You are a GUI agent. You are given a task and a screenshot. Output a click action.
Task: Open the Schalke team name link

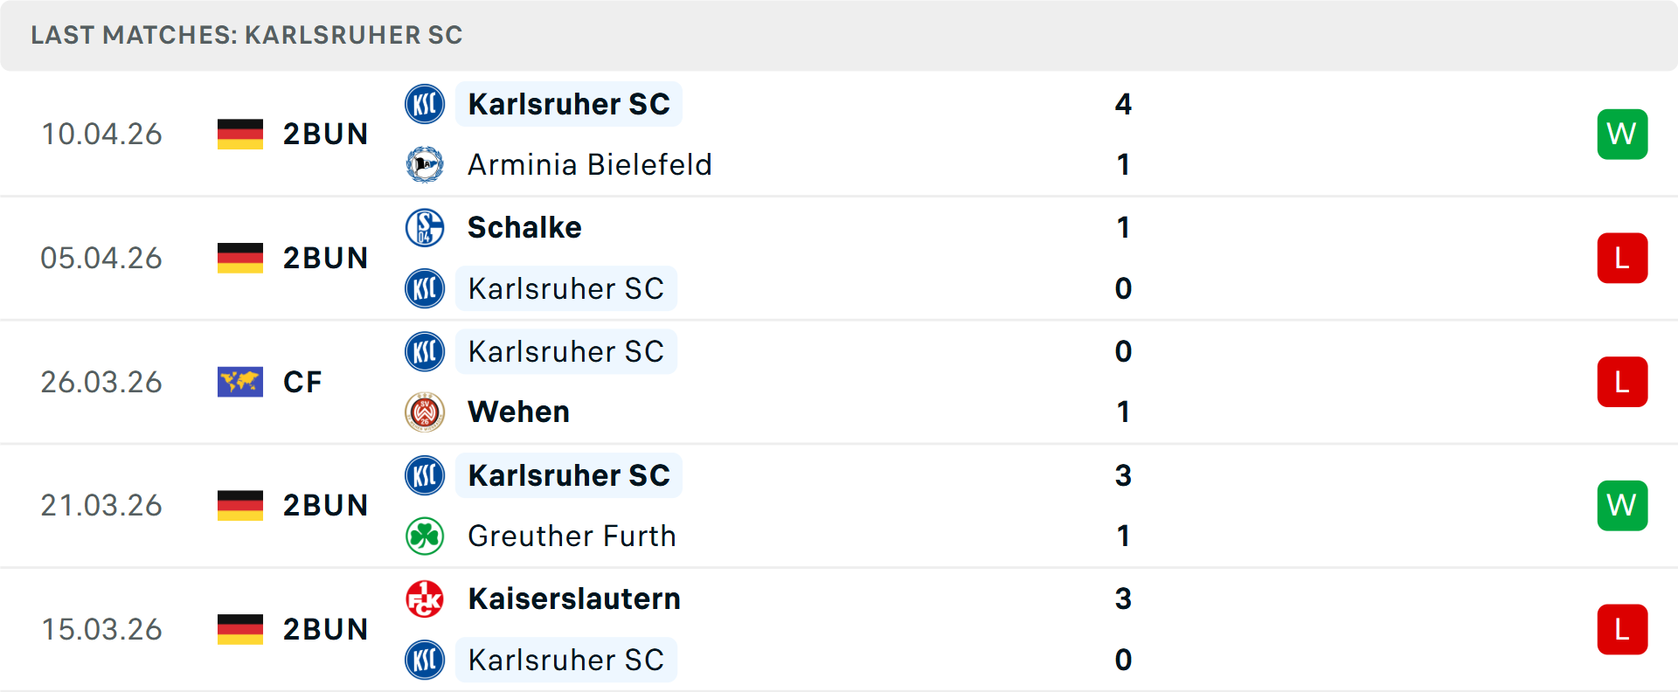click(x=524, y=227)
